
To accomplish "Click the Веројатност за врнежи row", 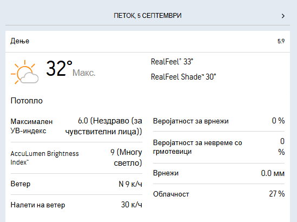I will (219, 121).
